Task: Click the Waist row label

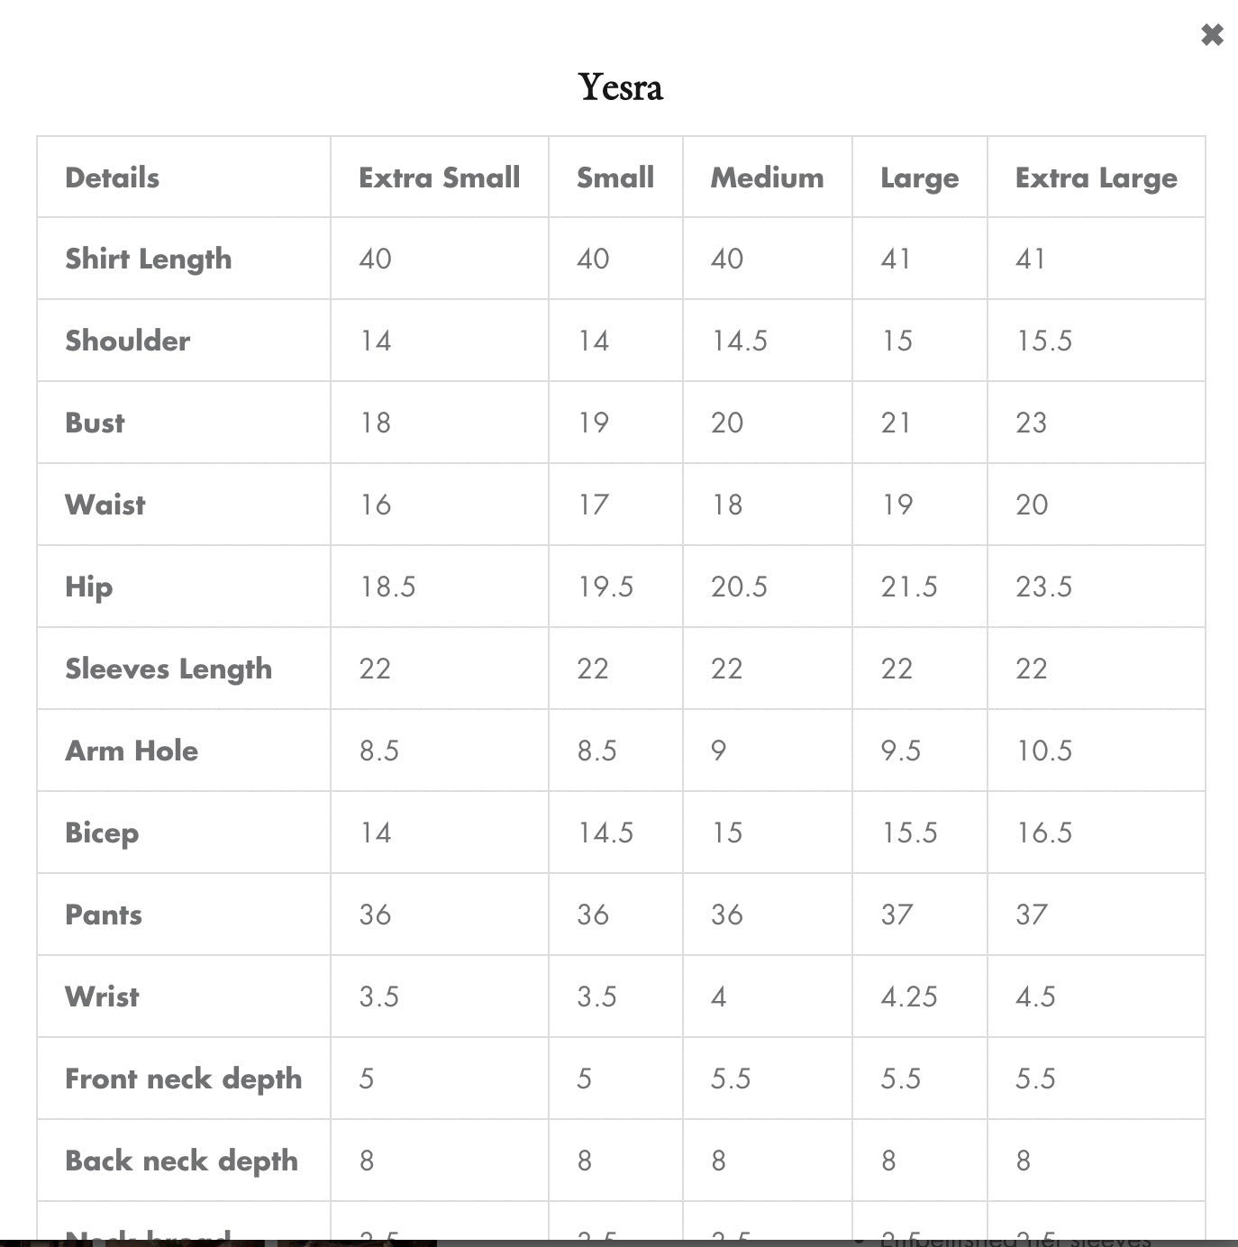Action: click(x=105, y=505)
